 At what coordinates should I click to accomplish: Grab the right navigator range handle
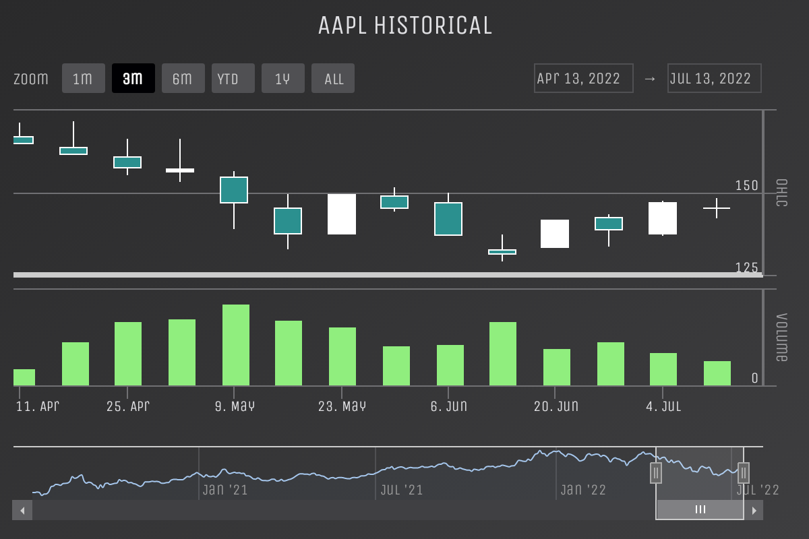(x=744, y=473)
